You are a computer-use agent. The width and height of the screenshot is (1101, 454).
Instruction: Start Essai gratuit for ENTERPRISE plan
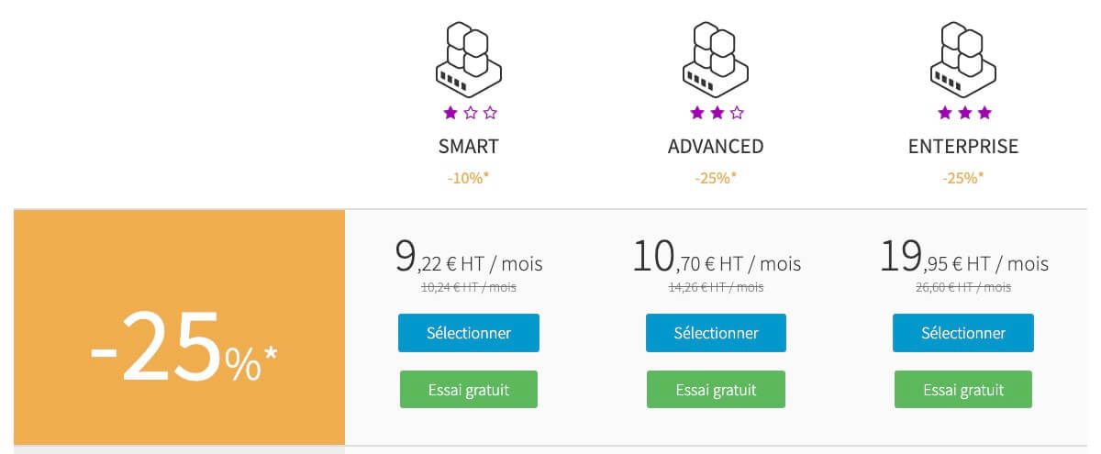click(963, 390)
